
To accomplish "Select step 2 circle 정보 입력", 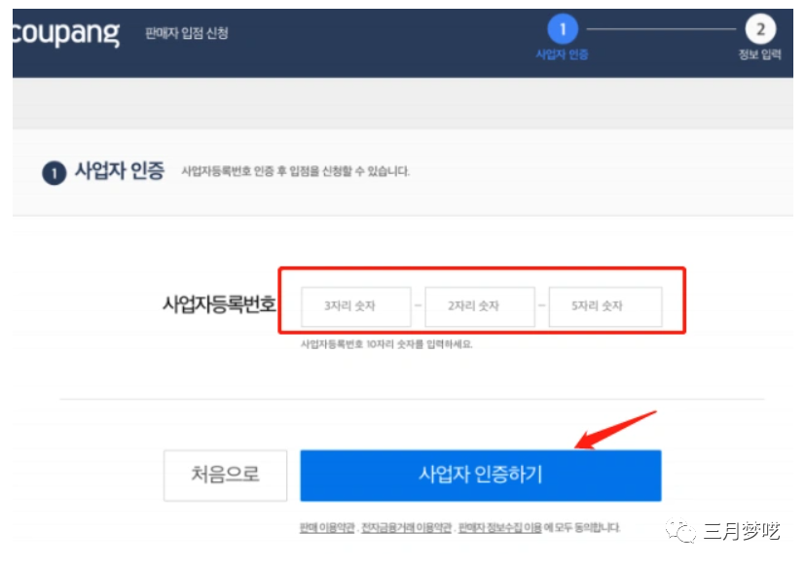I will click(760, 29).
